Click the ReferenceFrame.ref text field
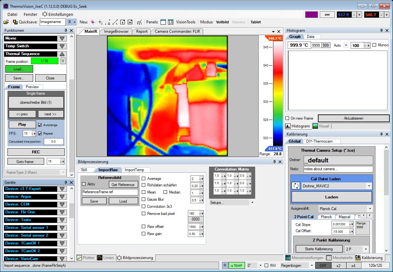 (110, 192)
